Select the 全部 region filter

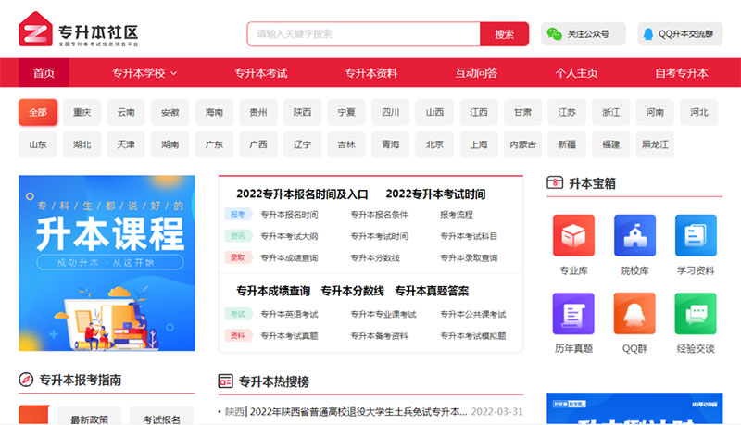coord(38,113)
